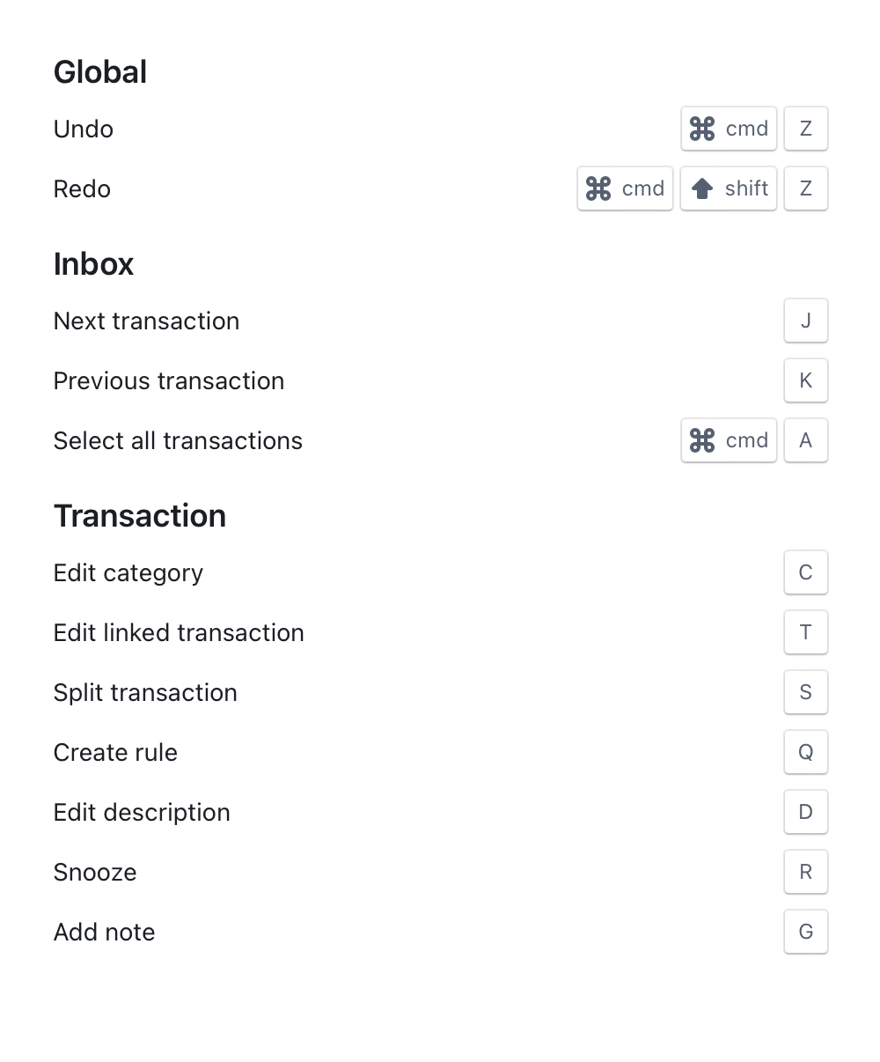Select the R keycap for Snooze
The height and width of the screenshot is (1062, 880).
(805, 872)
